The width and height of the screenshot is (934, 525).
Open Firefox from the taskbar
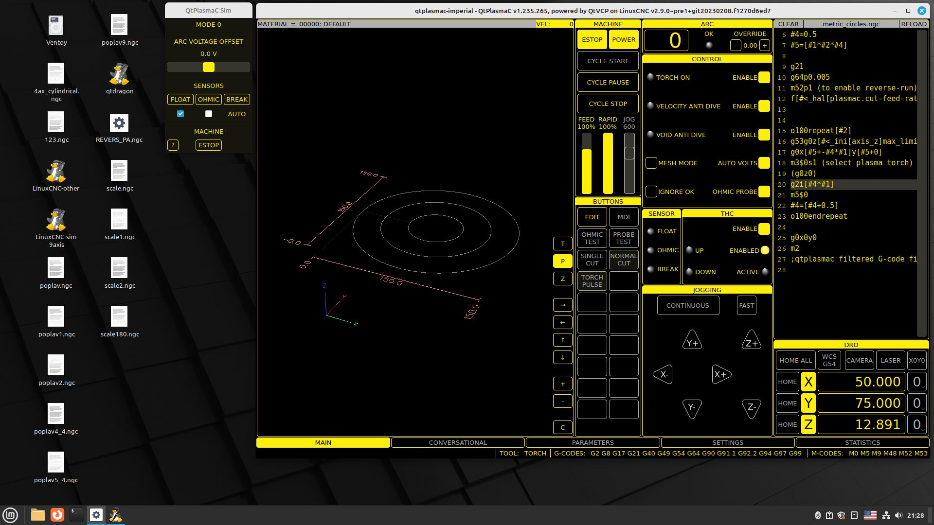pyautogui.click(x=57, y=515)
